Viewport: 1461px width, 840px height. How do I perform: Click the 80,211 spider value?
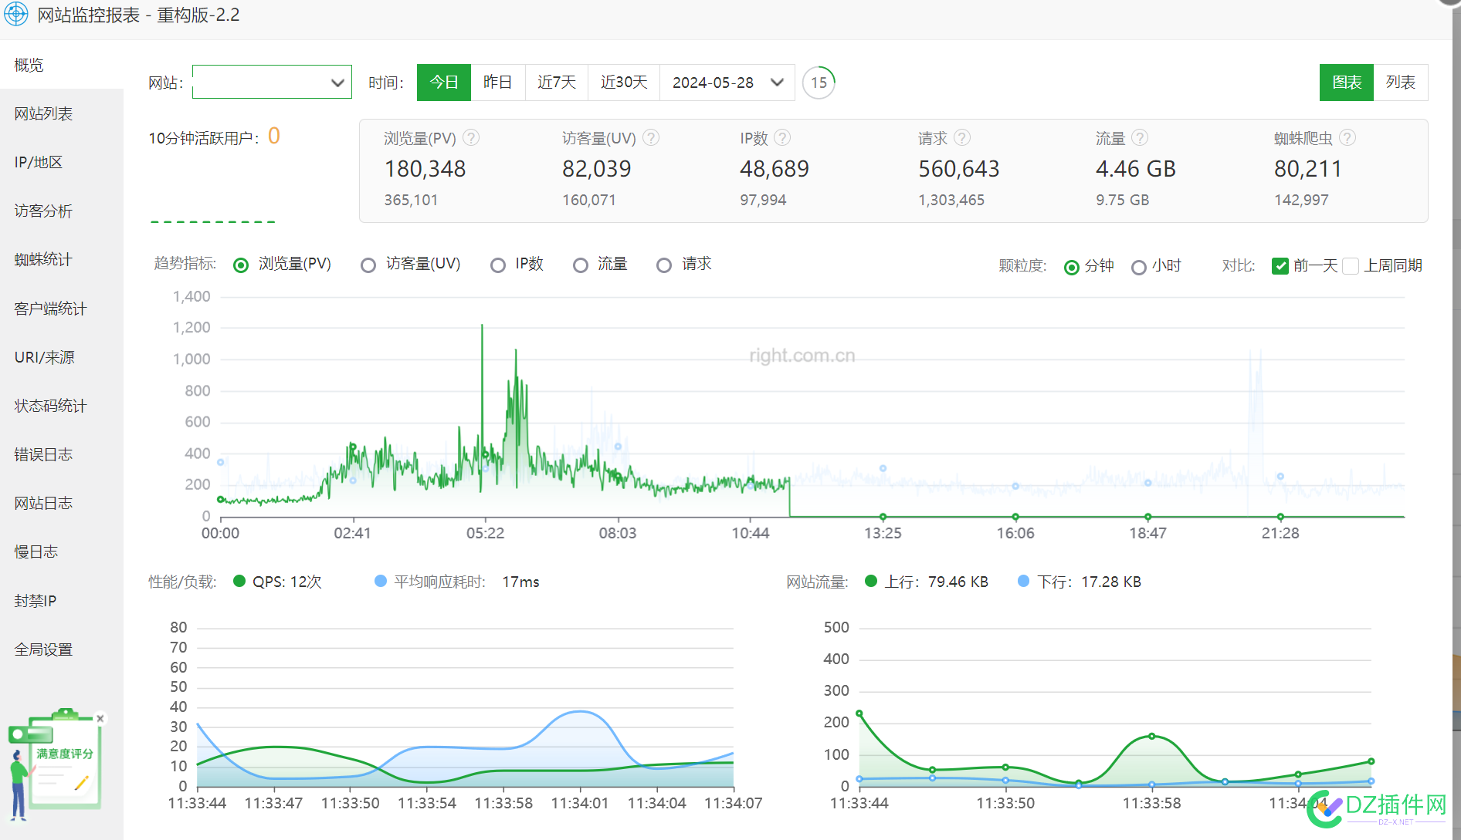coord(1308,169)
